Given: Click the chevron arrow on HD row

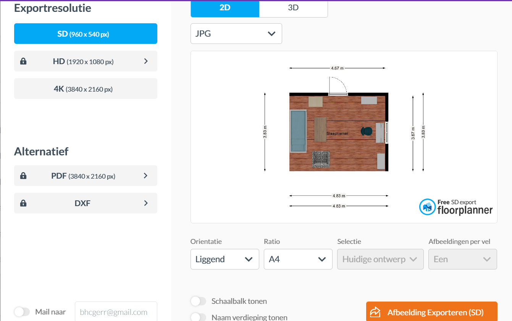Looking at the screenshot, I should [146, 61].
